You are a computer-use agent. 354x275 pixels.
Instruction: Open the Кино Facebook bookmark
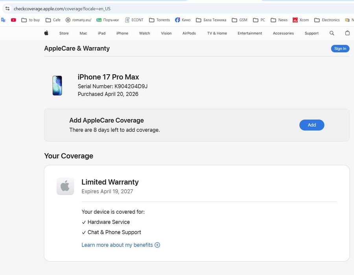[x=183, y=20]
